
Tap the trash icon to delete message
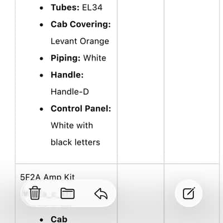point(35,193)
